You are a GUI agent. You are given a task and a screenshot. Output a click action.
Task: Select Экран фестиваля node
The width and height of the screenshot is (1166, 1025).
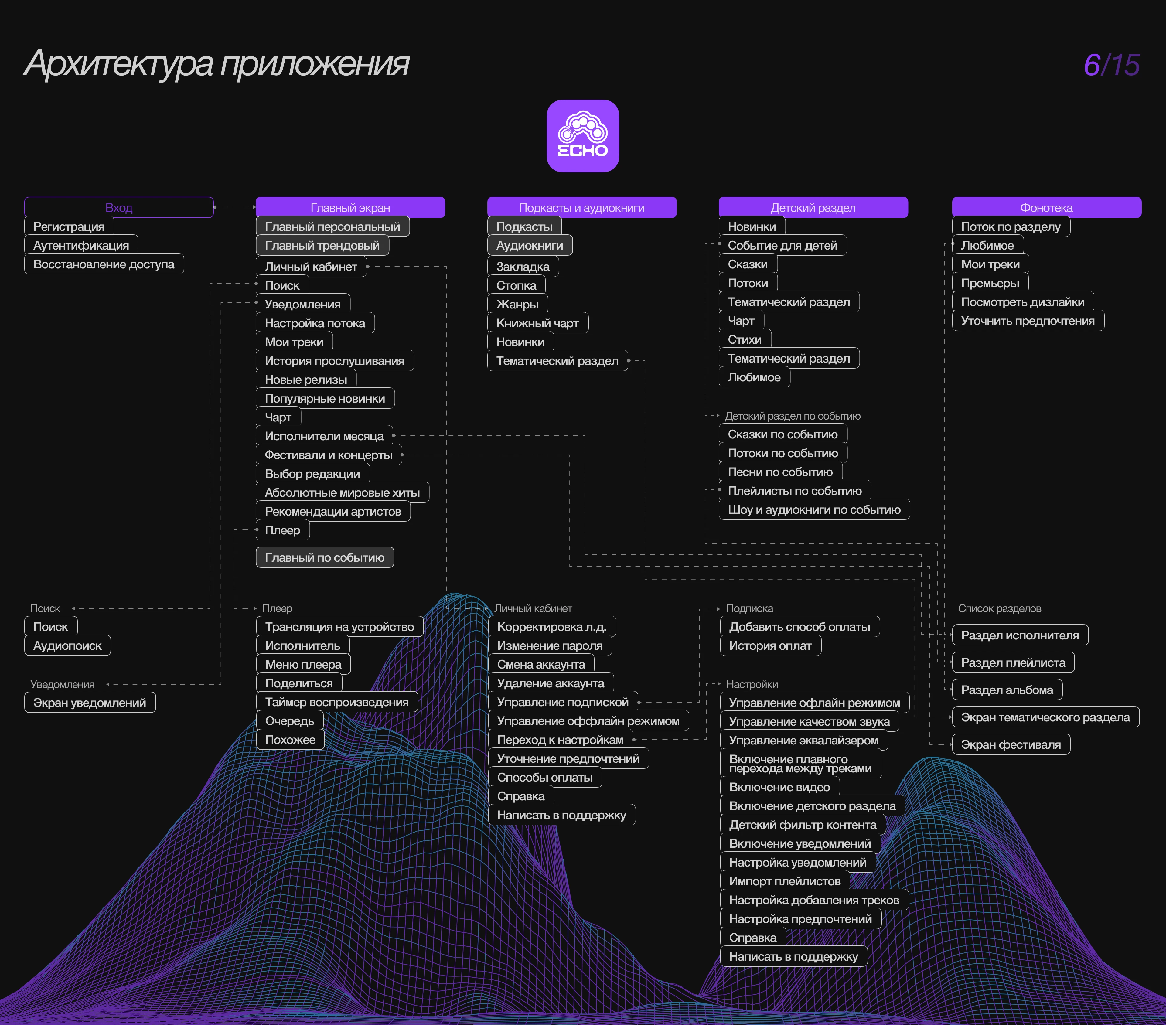[x=1010, y=744]
